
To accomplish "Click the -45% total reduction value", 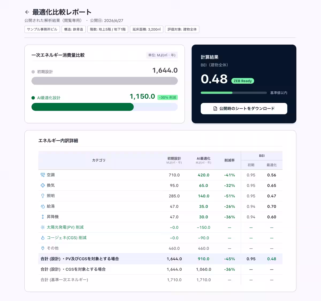I will [x=230, y=259].
